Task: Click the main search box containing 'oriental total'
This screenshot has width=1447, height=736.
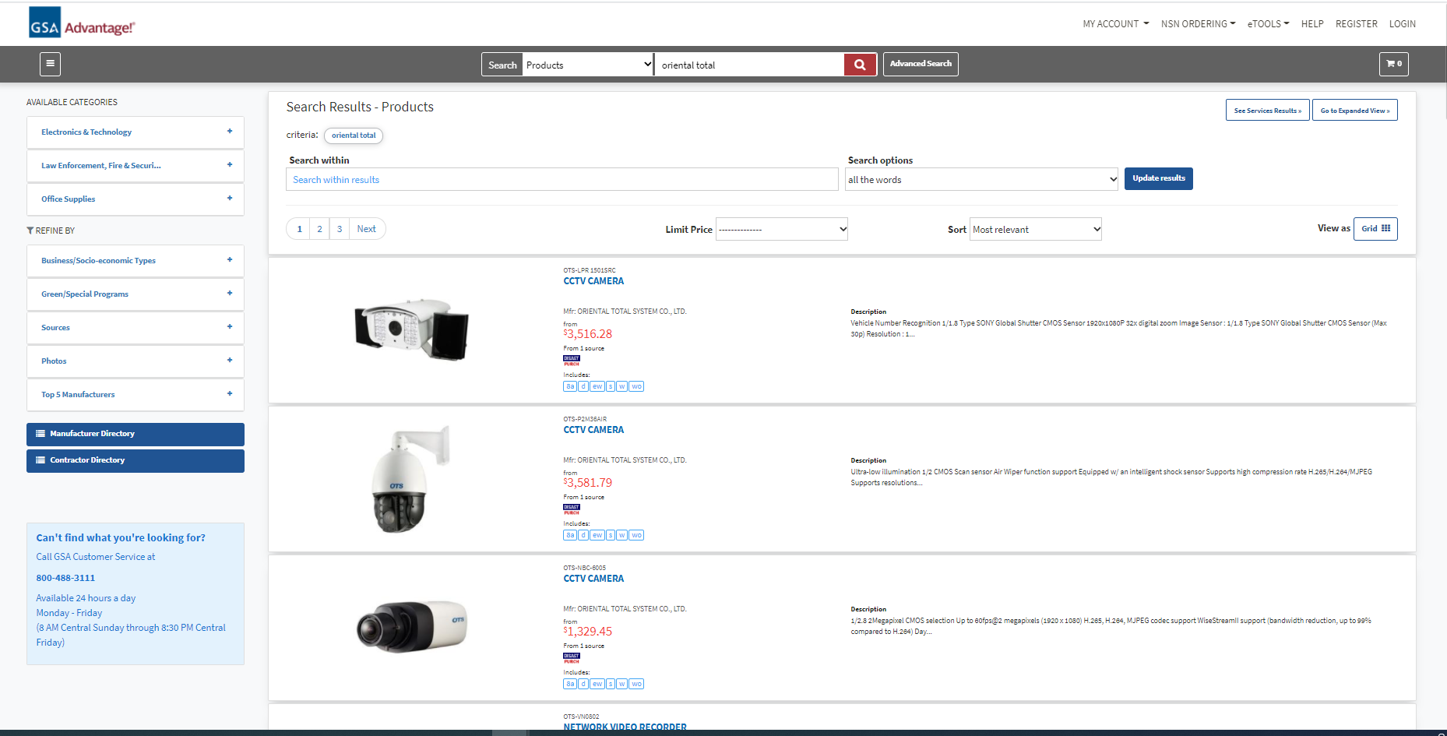Action: pyautogui.click(x=749, y=65)
